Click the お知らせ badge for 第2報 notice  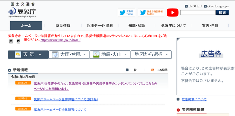23,98
